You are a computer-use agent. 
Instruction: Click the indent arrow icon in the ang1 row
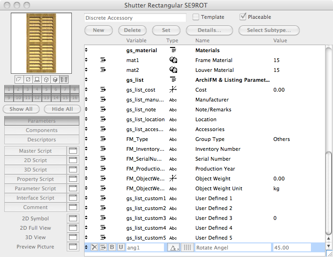(103, 247)
